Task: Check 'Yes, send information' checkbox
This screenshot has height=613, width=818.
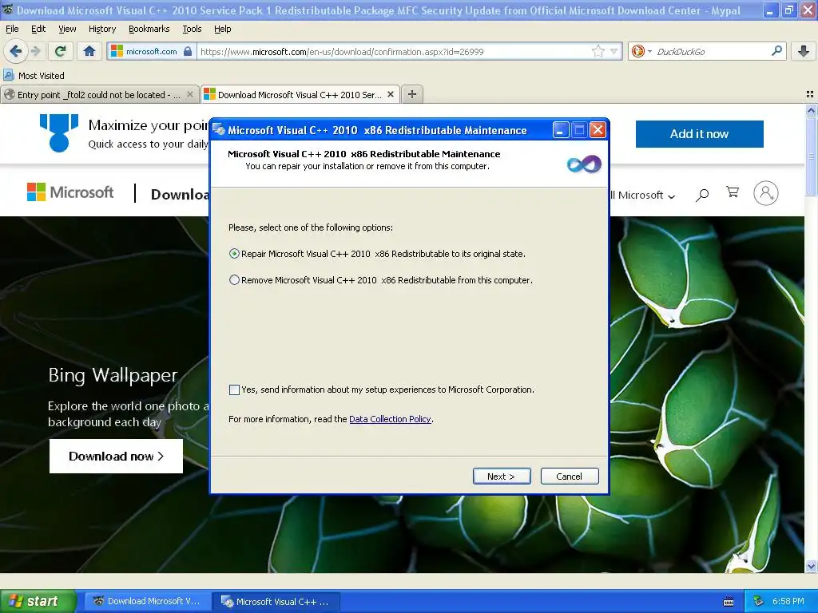Action: point(234,390)
